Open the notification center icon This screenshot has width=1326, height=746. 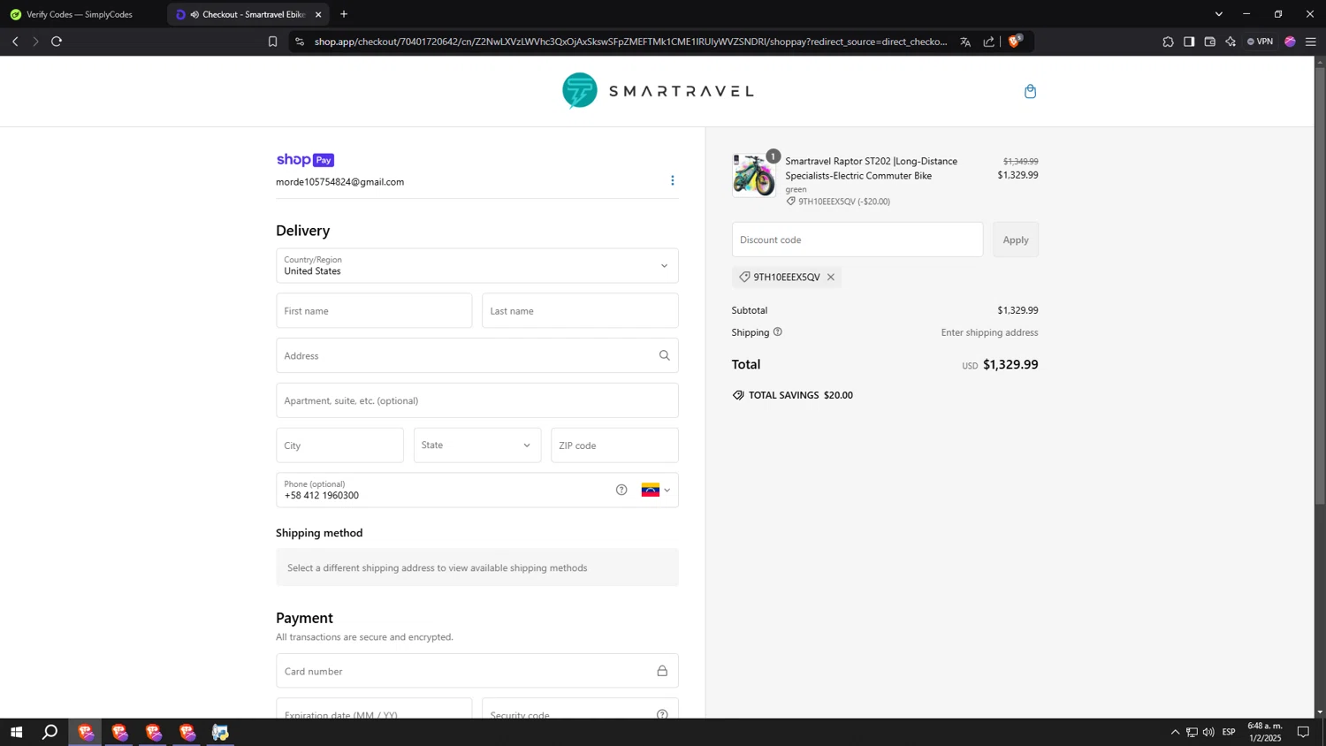click(x=1303, y=732)
